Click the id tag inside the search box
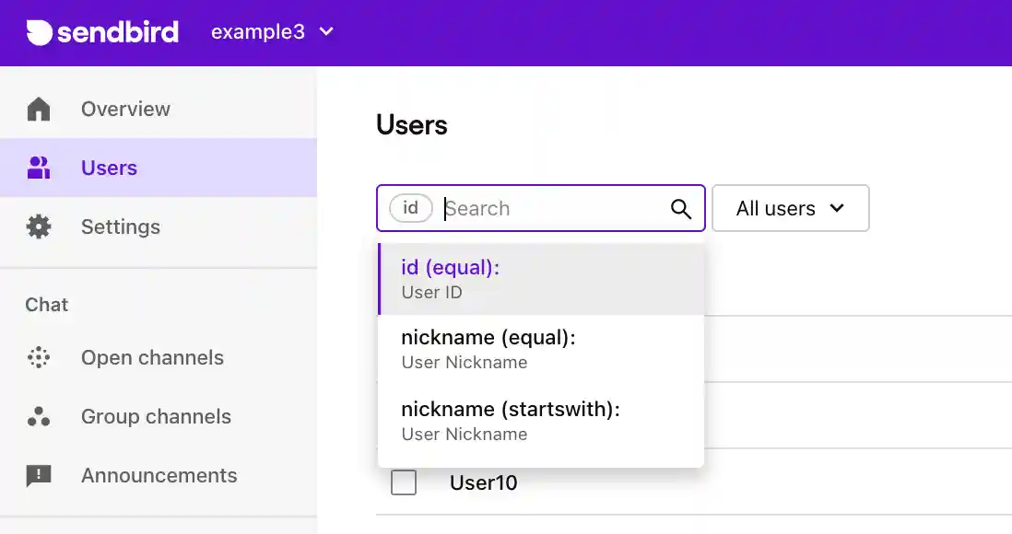The image size is (1012, 534). coord(409,208)
